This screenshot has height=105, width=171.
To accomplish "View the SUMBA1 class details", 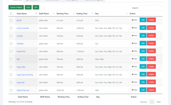I will tap(134, 43).
